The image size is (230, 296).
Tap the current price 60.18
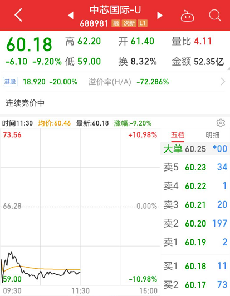[x=29, y=44]
